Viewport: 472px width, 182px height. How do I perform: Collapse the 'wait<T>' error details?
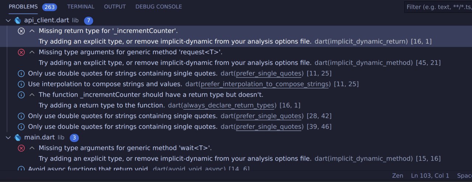pyautogui.click(x=32, y=148)
